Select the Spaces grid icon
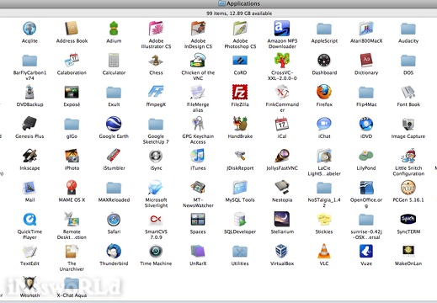 click(x=198, y=219)
